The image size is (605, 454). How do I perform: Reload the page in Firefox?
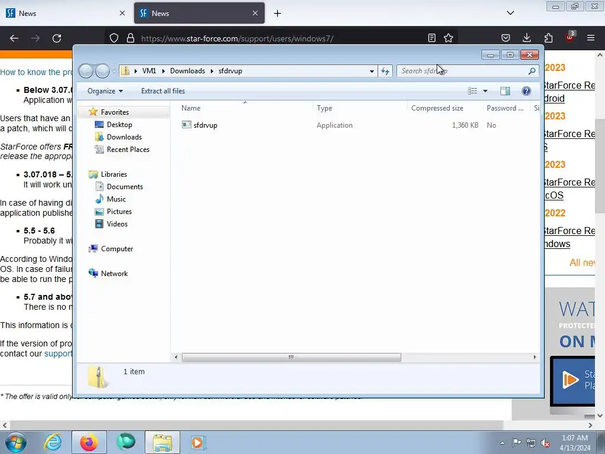click(57, 38)
